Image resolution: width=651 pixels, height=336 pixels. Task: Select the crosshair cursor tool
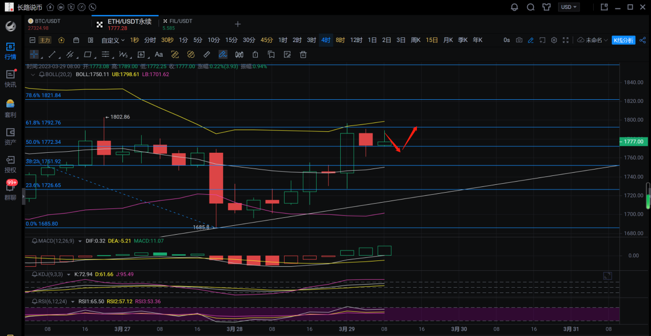(x=34, y=55)
